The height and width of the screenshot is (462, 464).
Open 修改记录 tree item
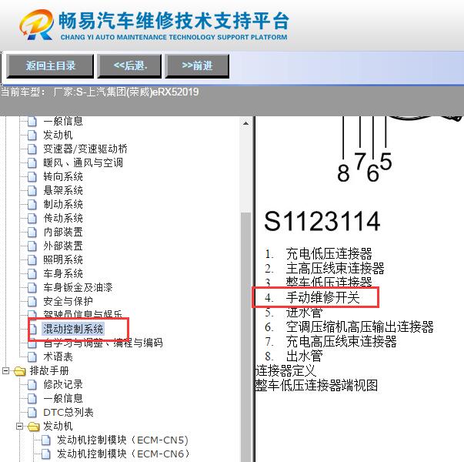click(x=63, y=385)
